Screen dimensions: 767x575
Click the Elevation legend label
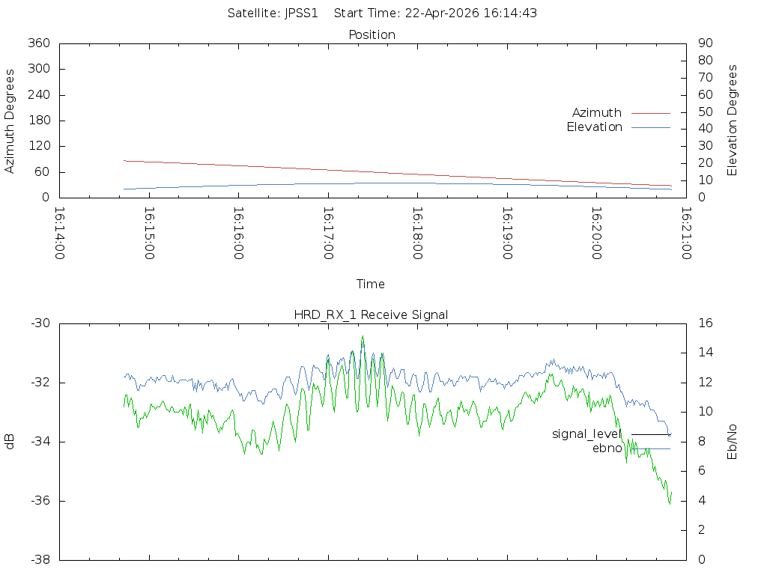[594, 127]
